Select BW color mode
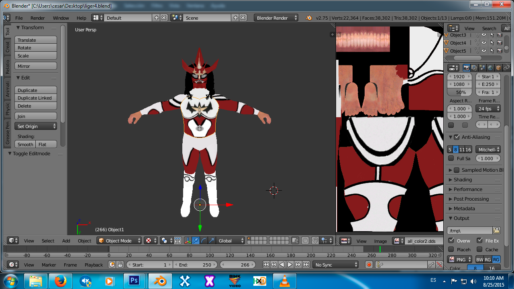 point(479,259)
